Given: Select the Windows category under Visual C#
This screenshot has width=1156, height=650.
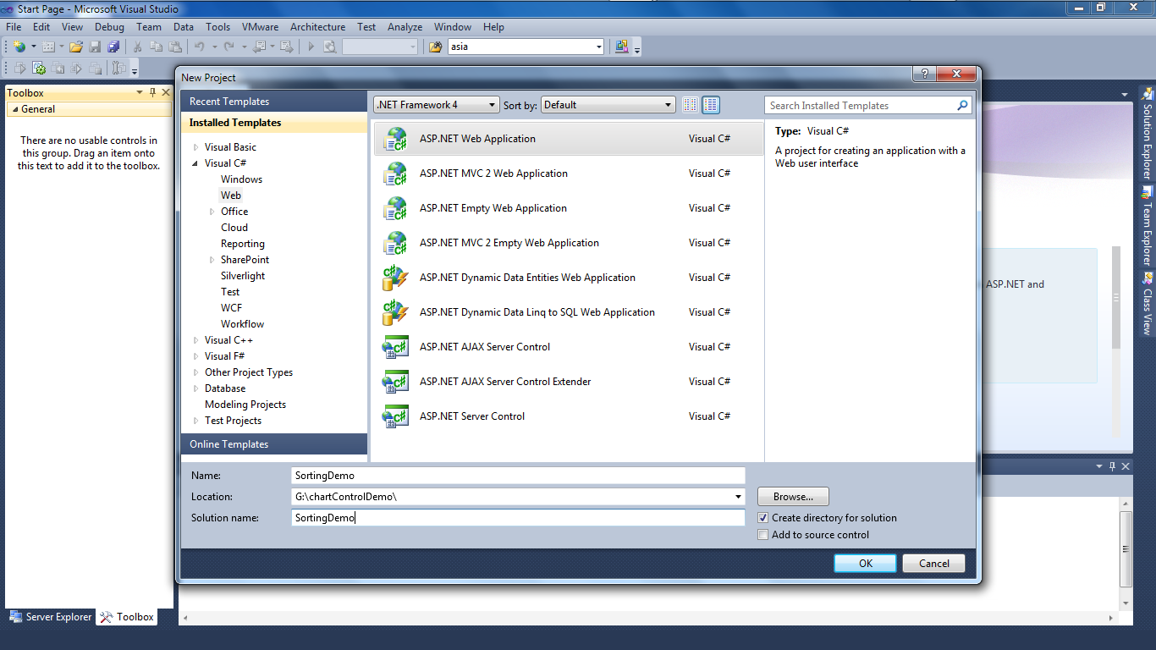Looking at the screenshot, I should (242, 179).
